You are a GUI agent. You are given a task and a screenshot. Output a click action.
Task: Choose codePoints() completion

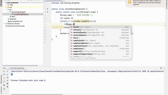100,49
